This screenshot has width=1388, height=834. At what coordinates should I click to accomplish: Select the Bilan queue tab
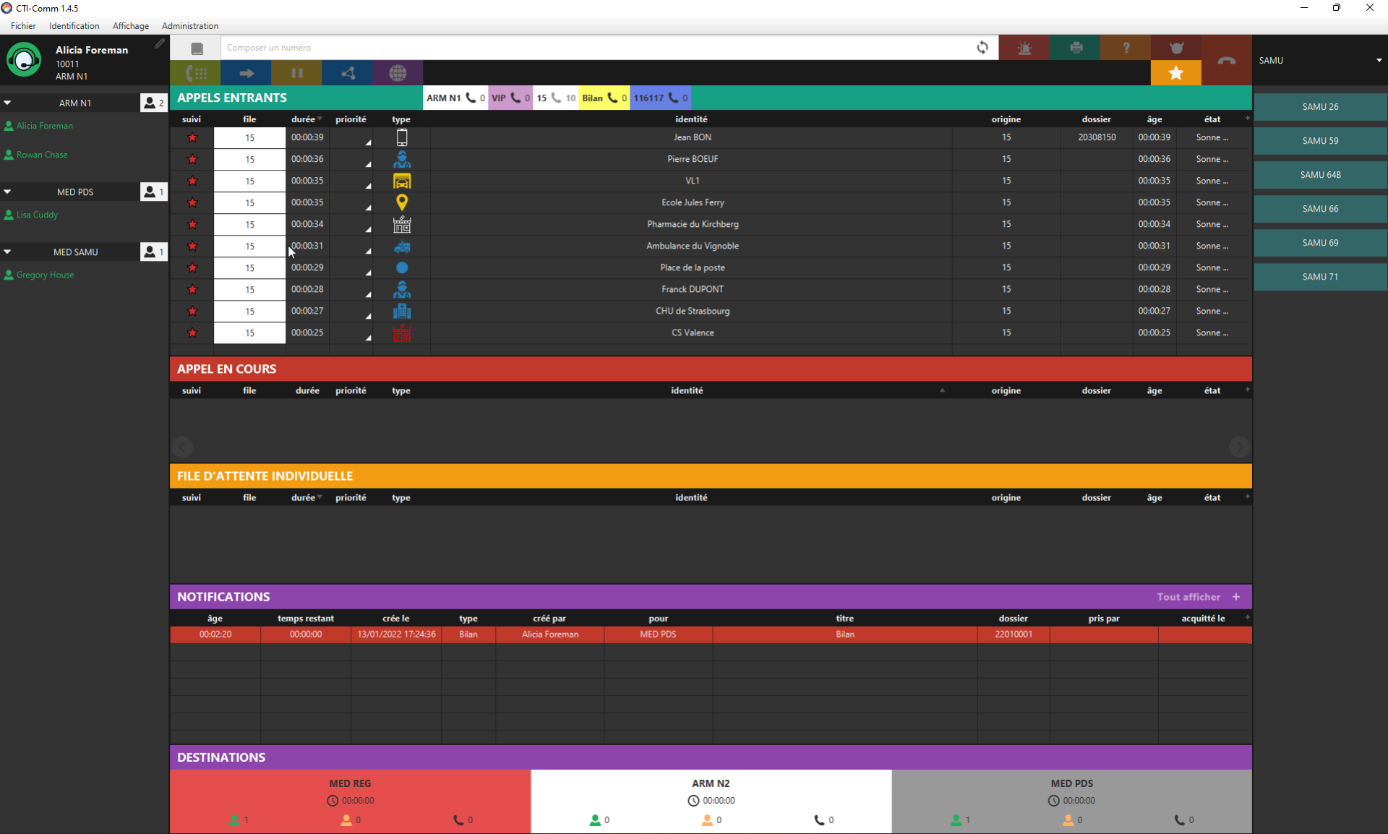(604, 98)
